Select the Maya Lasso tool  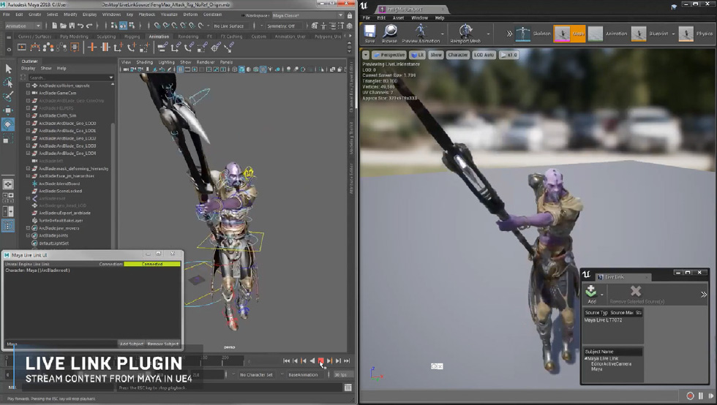click(8, 83)
